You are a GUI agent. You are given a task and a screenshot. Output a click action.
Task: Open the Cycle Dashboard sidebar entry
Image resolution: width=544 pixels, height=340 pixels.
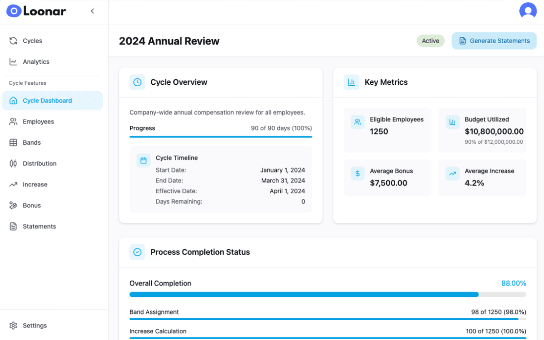(47, 101)
